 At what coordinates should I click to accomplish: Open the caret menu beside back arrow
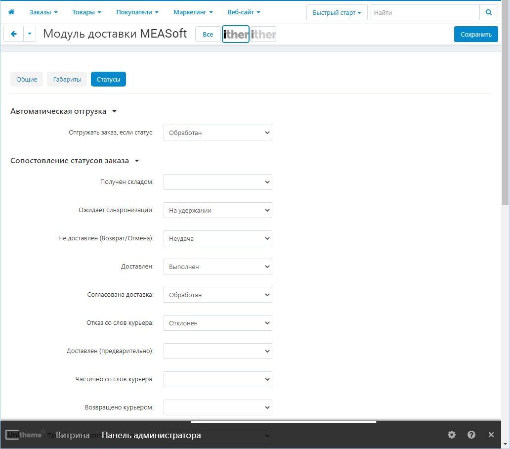coord(30,34)
